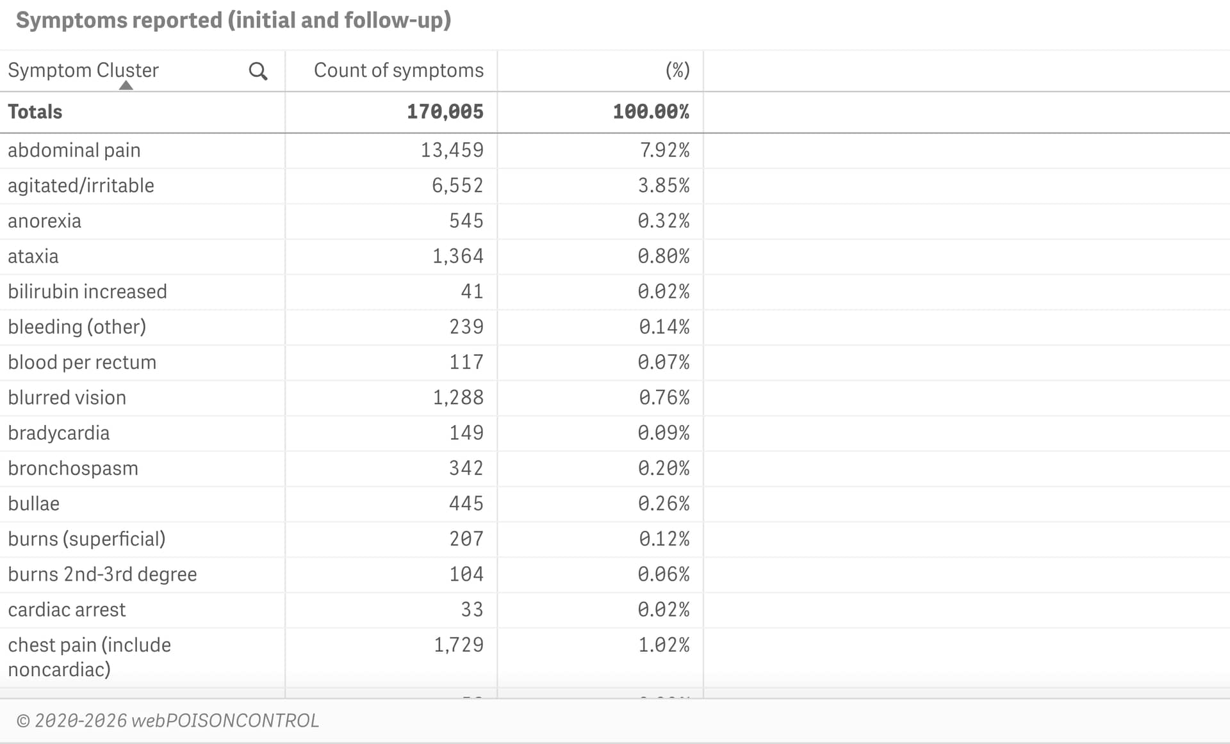The image size is (1230, 744).
Task: Click the (%) column header
Action: [x=677, y=70]
